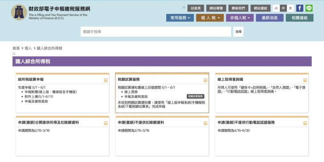This screenshot has height=162, width=324.
Task: Click calculator icon in 申請(撤銷)分開提供所得及扣除額資料 card
Action: 106,123
